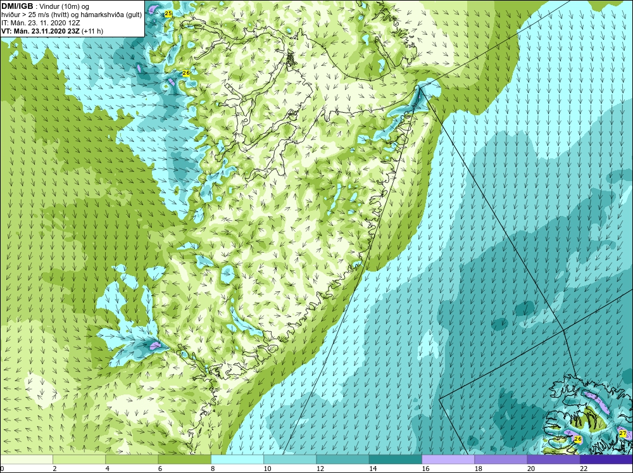
Task: Click the valid time line 'VT: Mán. 23.11.2020 23Z'
Action: (41, 31)
